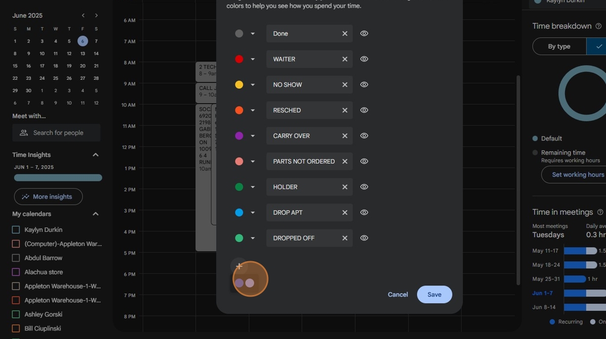Viewport: 606px width, 339px height.
Task: Select June 18 in mini calendar
Action: pyautogui.click(x=56, y=66)
